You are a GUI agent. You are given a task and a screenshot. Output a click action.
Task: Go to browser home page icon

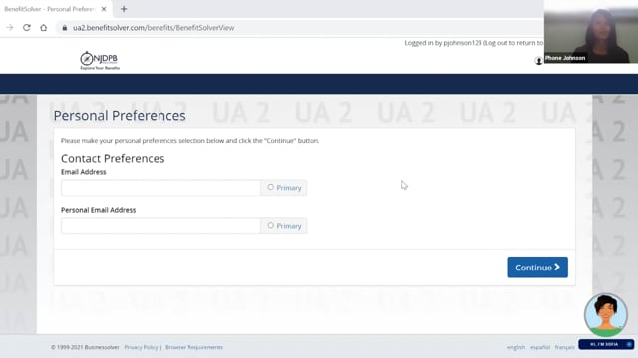(44, 28)
